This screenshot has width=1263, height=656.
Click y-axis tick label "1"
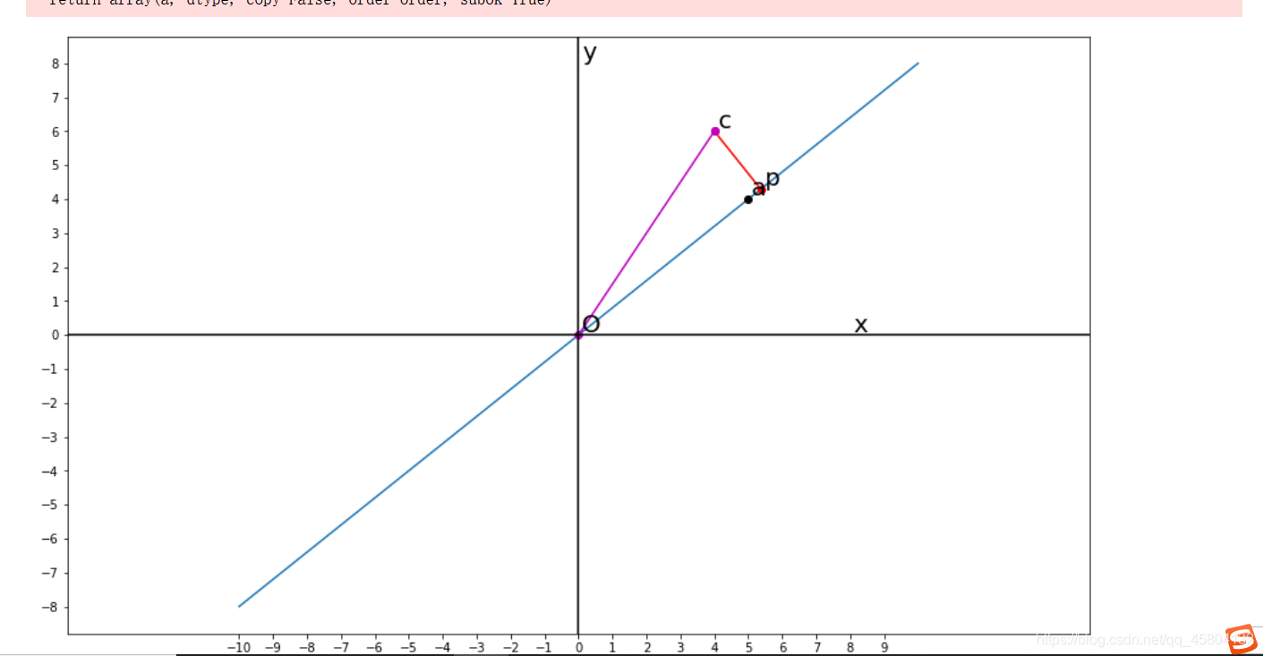[55, 302]
